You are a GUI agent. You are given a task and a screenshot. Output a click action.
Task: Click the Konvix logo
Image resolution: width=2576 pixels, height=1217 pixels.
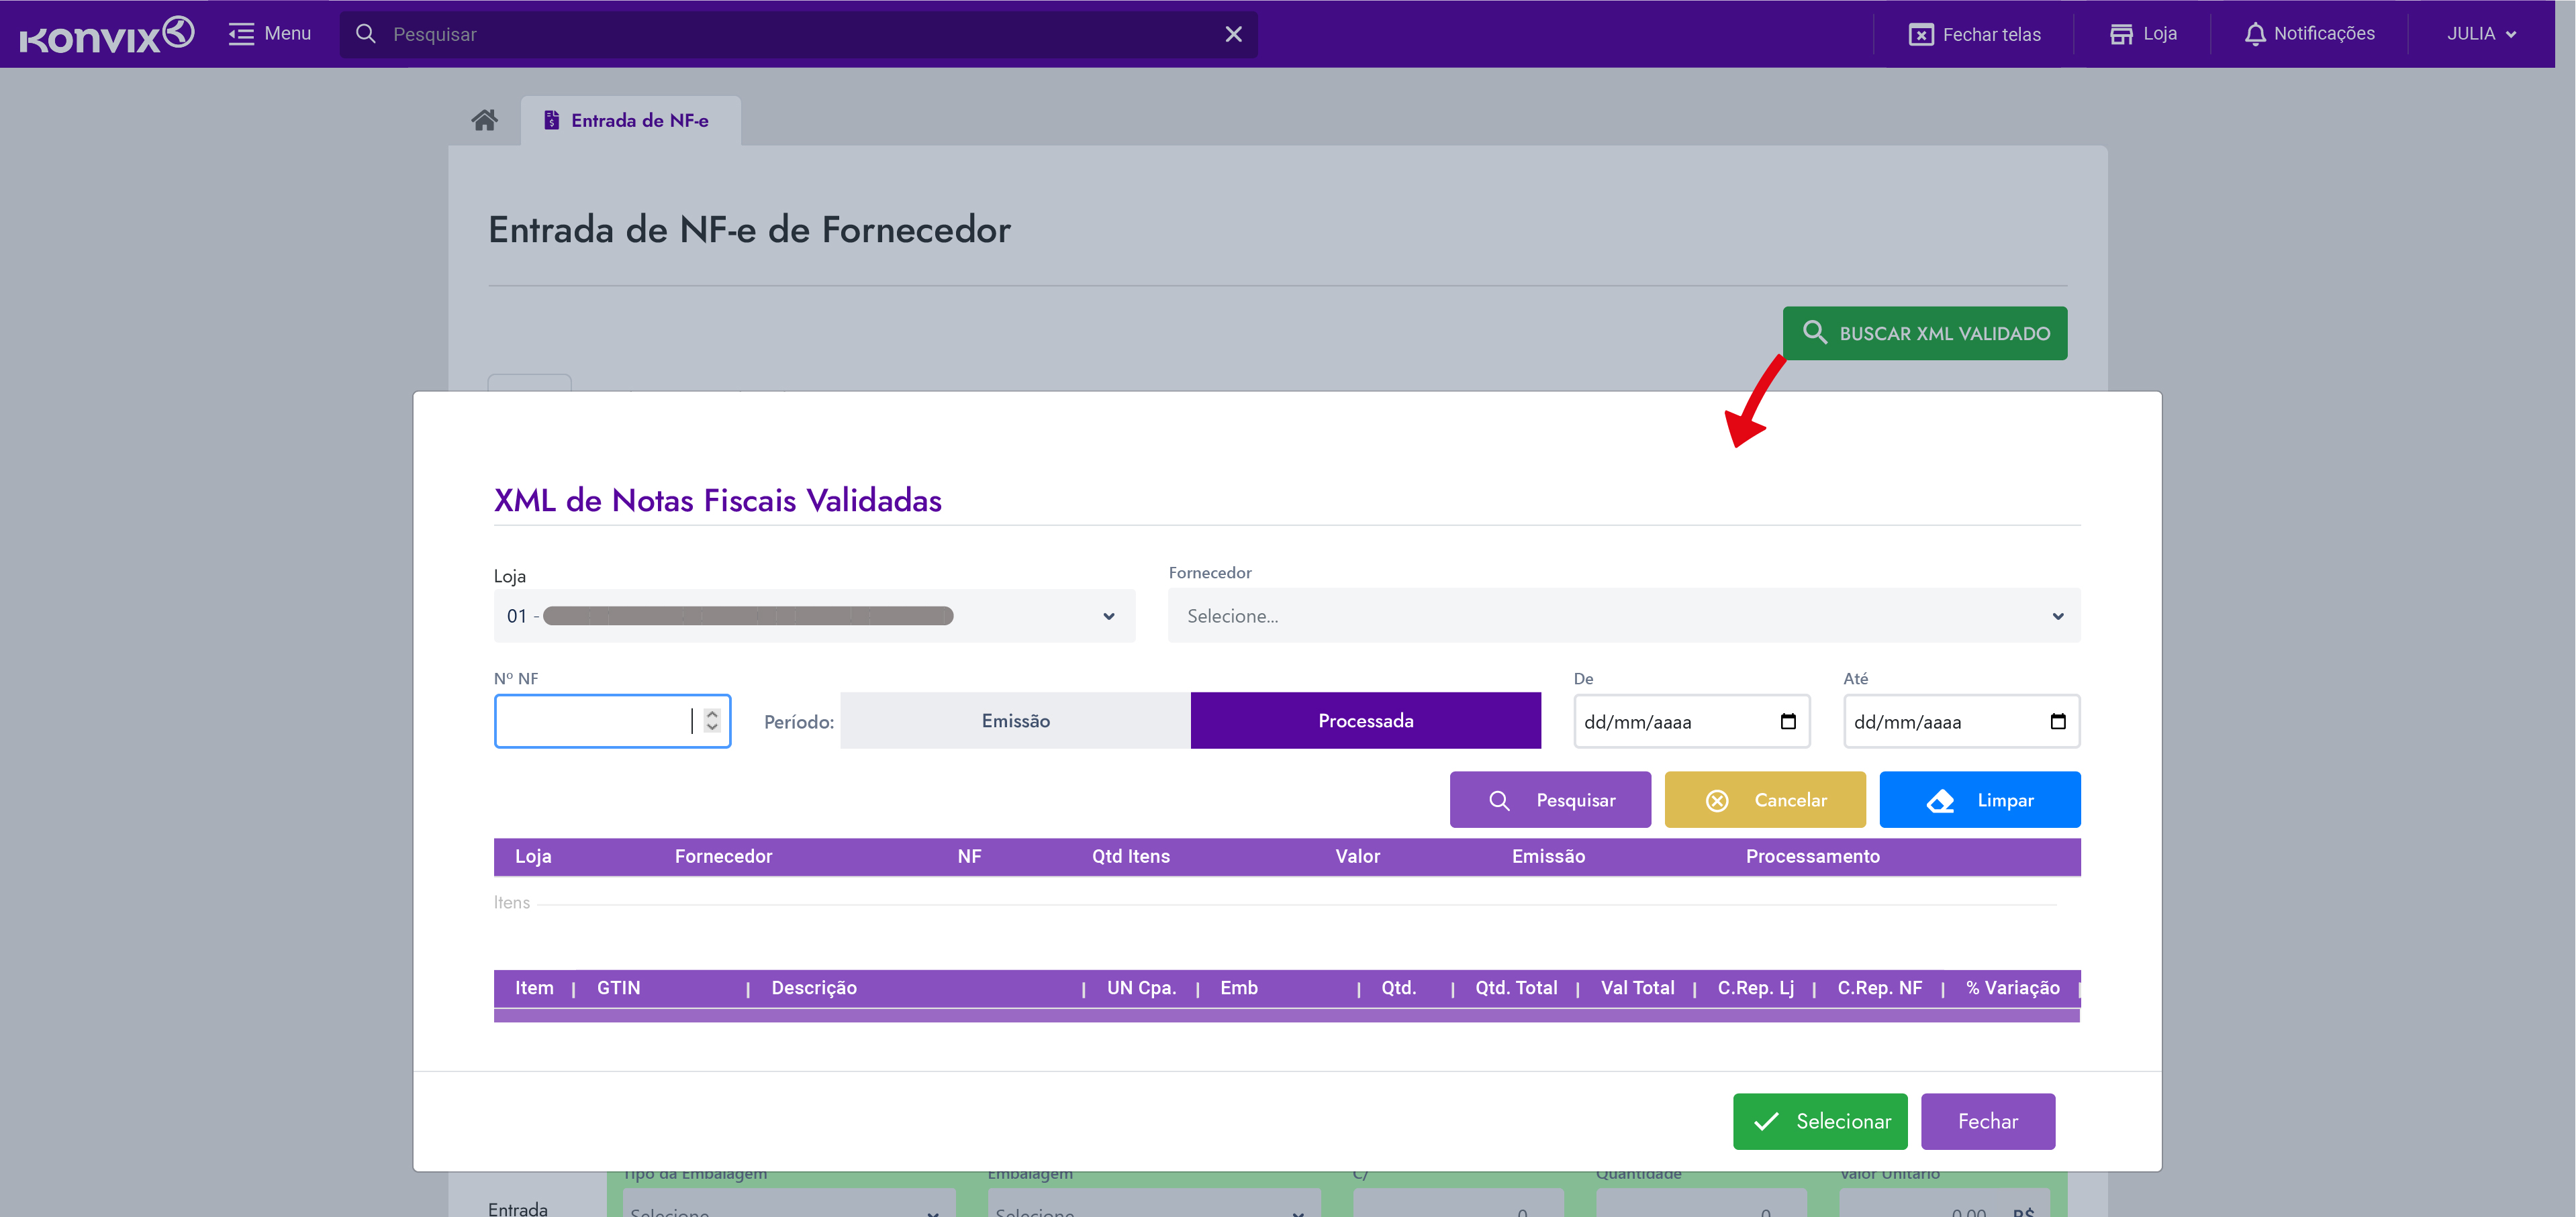tap(107, 34)
